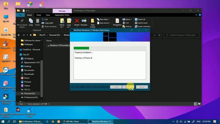Open the Open dropdown in ribbon
Screen dimensions: 220x124
[127, 19]
